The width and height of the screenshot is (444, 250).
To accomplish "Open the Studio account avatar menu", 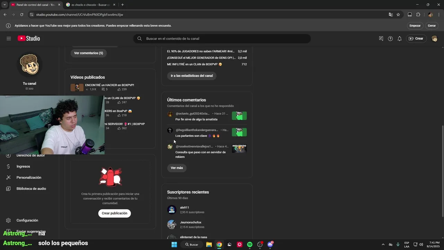I will click(434, 39).
